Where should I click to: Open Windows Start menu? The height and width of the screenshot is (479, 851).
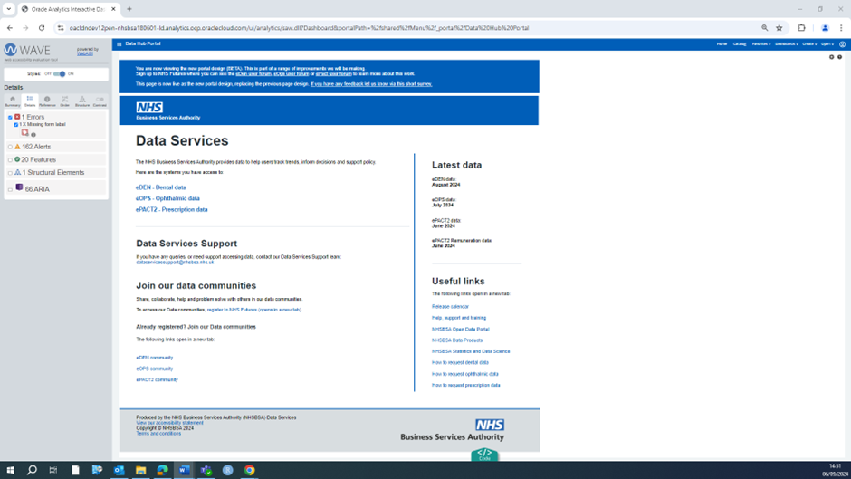(x=10, y=470)
